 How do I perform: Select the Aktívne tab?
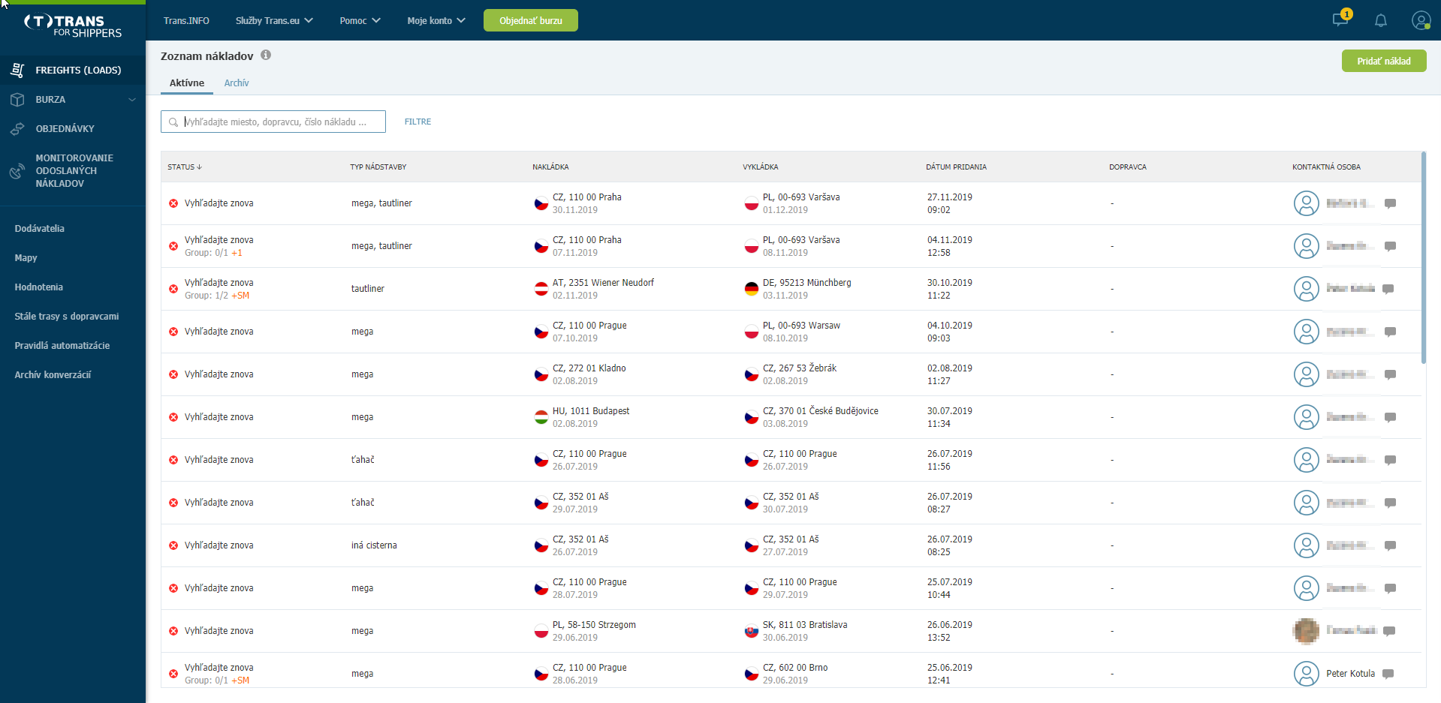[187, 83]
